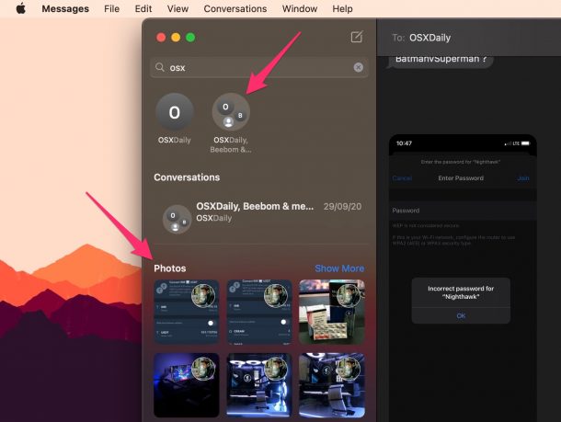Screen dimensions: 561x422
Task: Open the Help menu
Action: (x=342, y=9)
